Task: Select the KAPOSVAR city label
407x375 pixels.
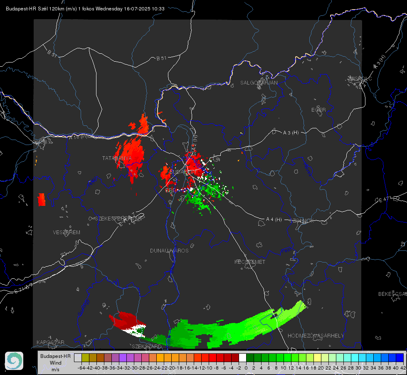Action: coord(50,342)
